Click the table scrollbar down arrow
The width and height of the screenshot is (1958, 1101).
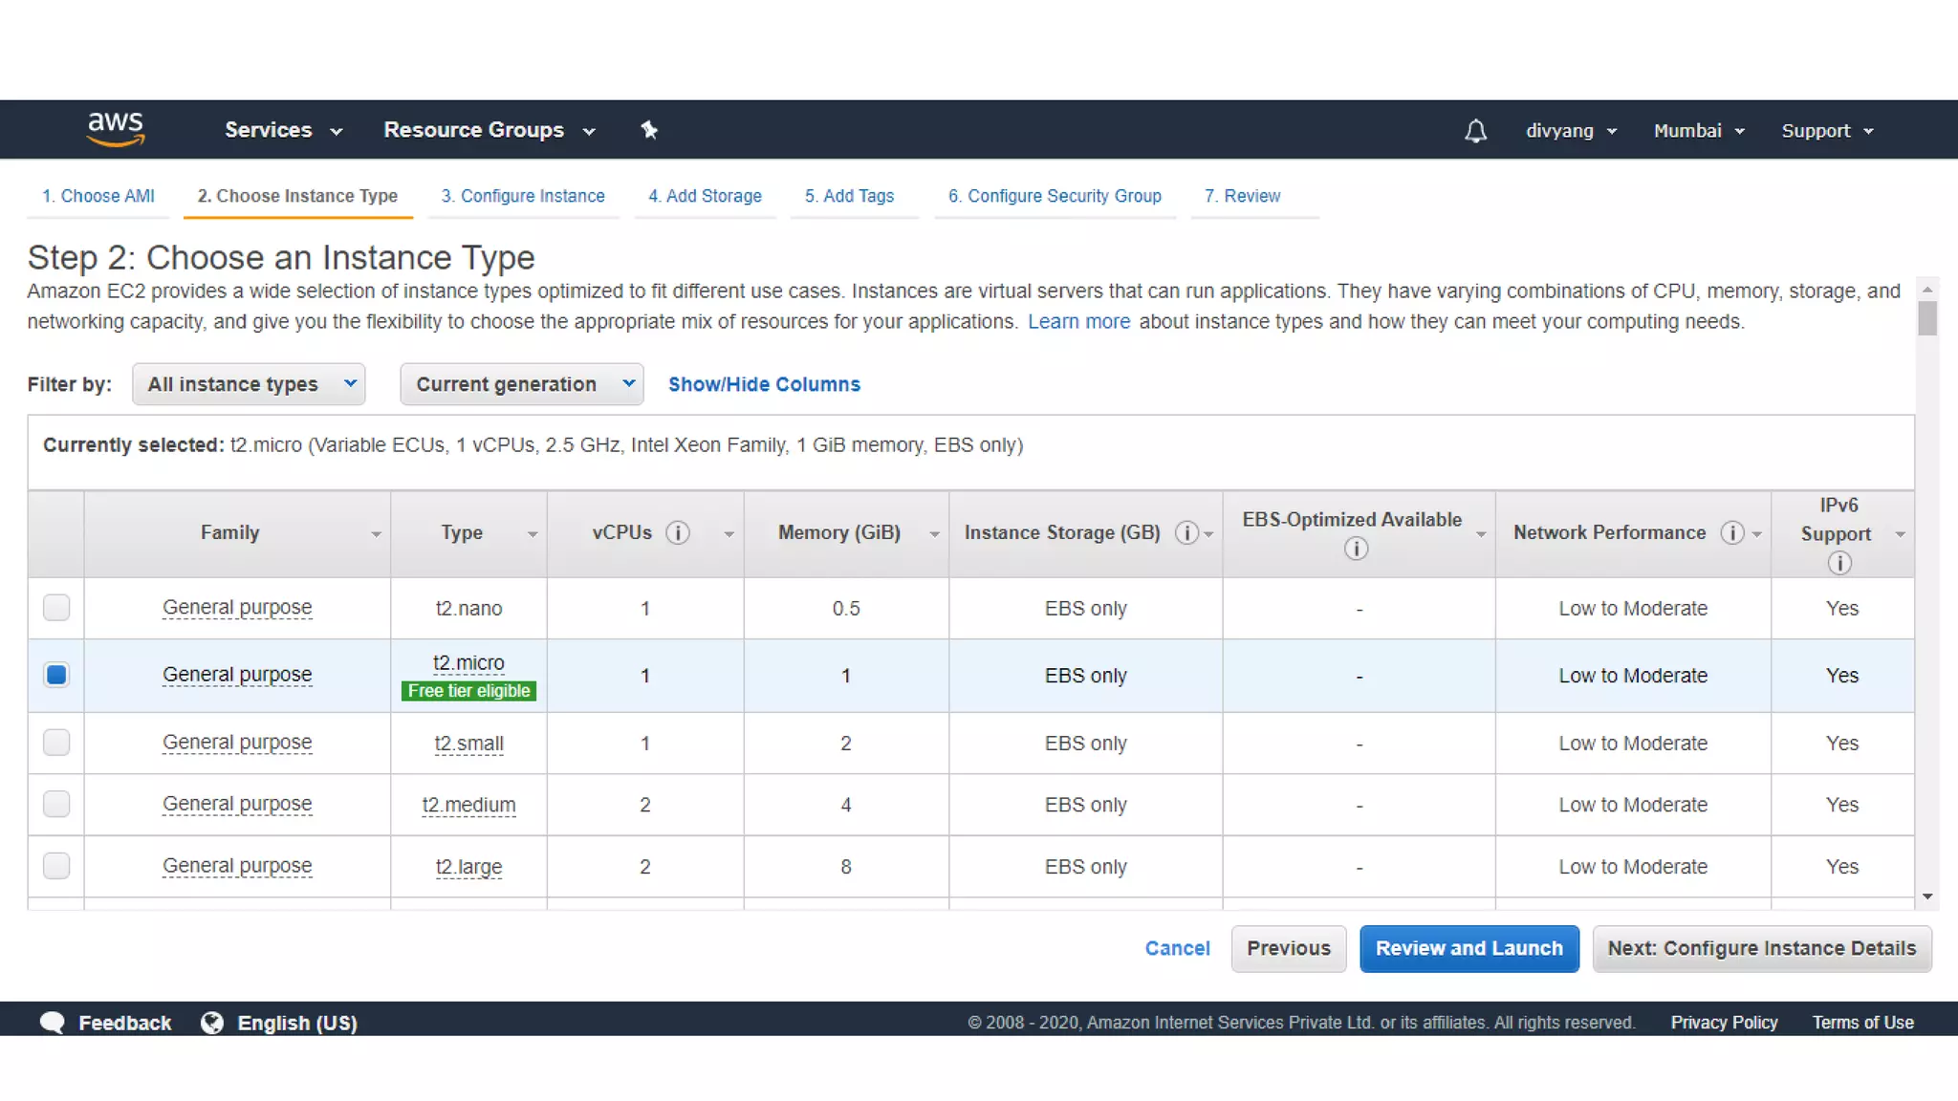(1927, 896)
